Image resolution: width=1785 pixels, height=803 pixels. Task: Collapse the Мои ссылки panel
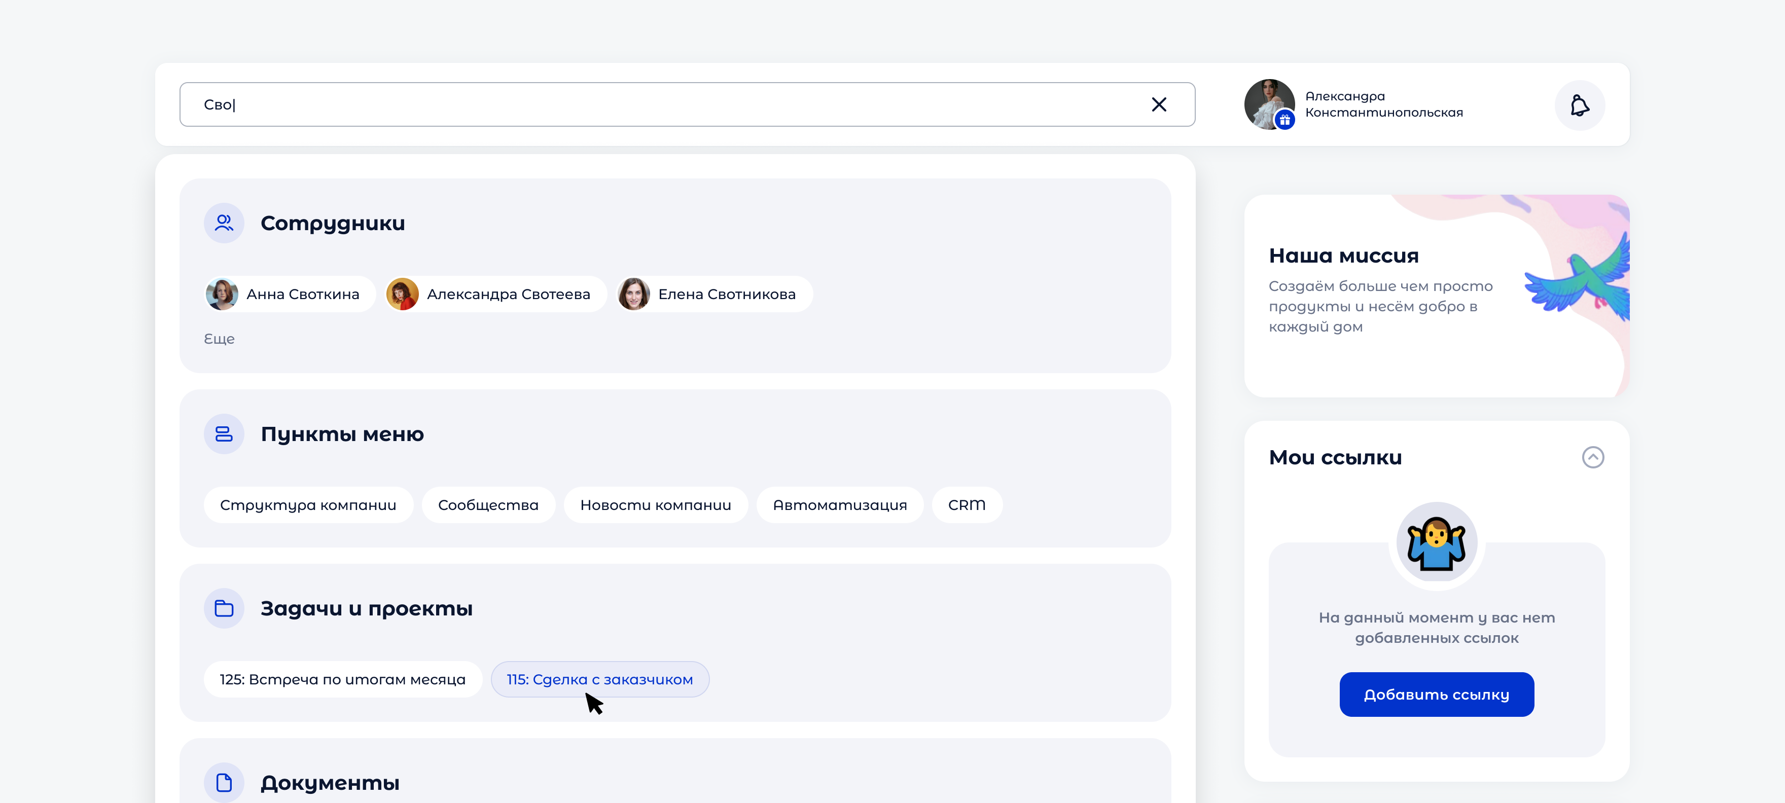[x=1593, y=457]
